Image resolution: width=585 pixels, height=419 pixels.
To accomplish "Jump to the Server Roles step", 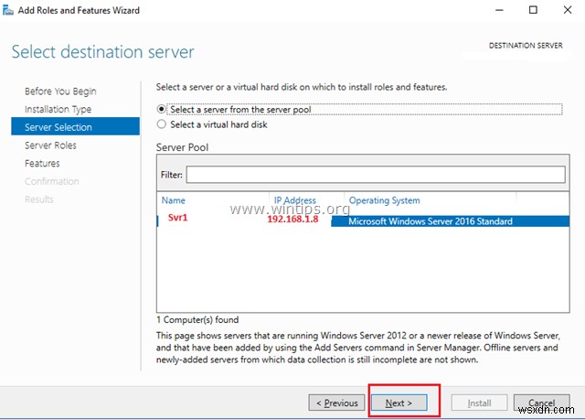I will point(50,145).
